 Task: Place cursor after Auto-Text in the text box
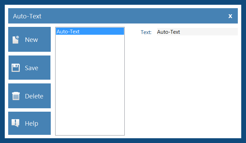click(x=181, y=32)
